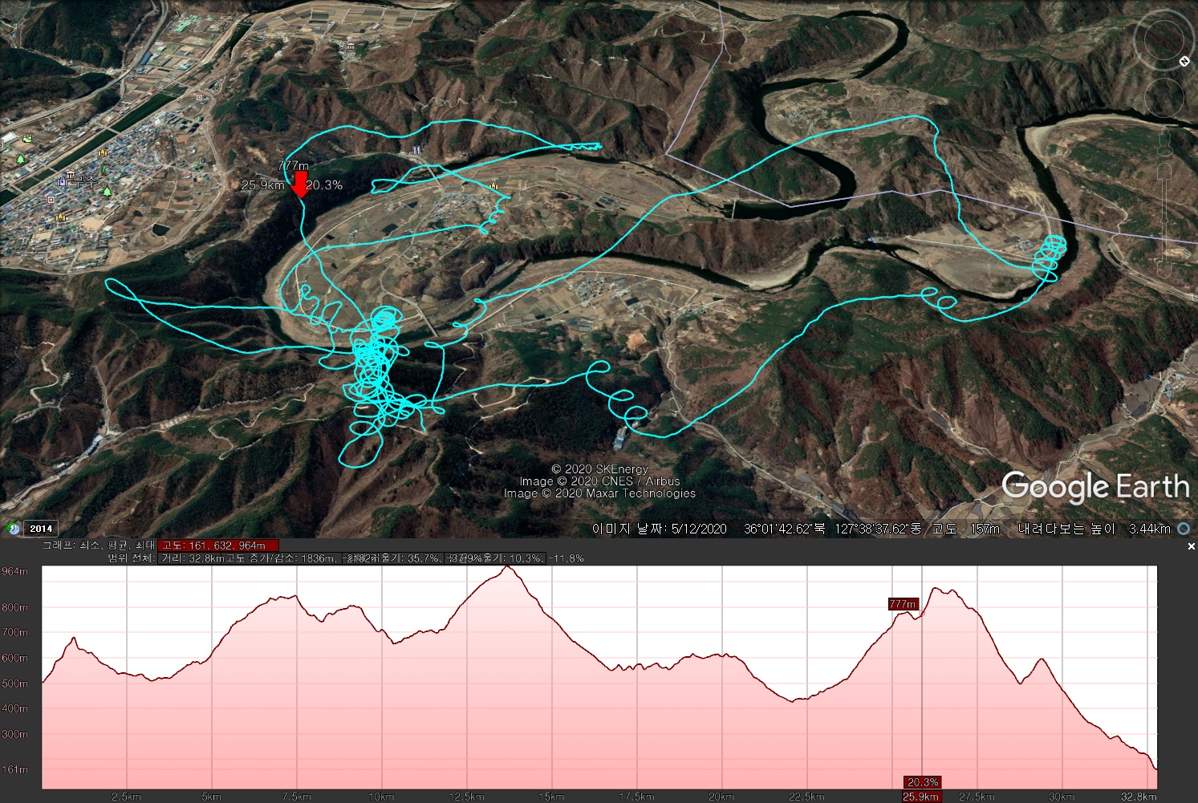
Task: Click the N north marker on compass
Action: (x=1184, y=61)
